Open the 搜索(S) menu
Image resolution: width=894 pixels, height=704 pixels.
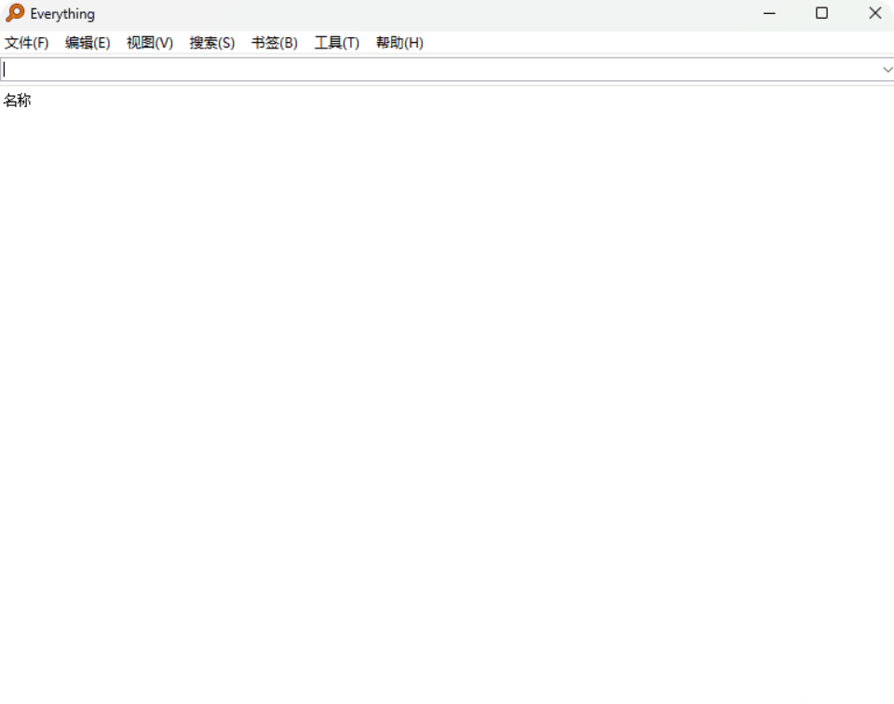click(x=212, y=43)
